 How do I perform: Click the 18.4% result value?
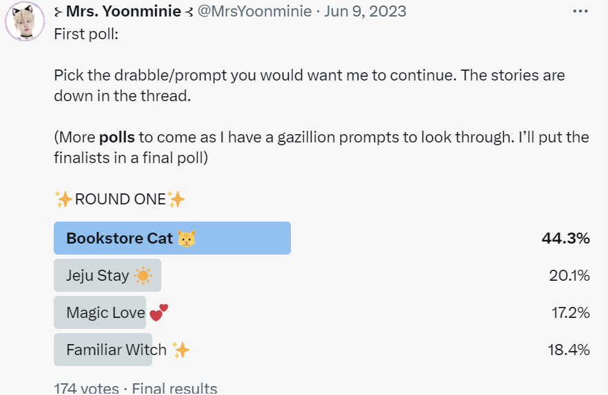[x=569, y=350]
